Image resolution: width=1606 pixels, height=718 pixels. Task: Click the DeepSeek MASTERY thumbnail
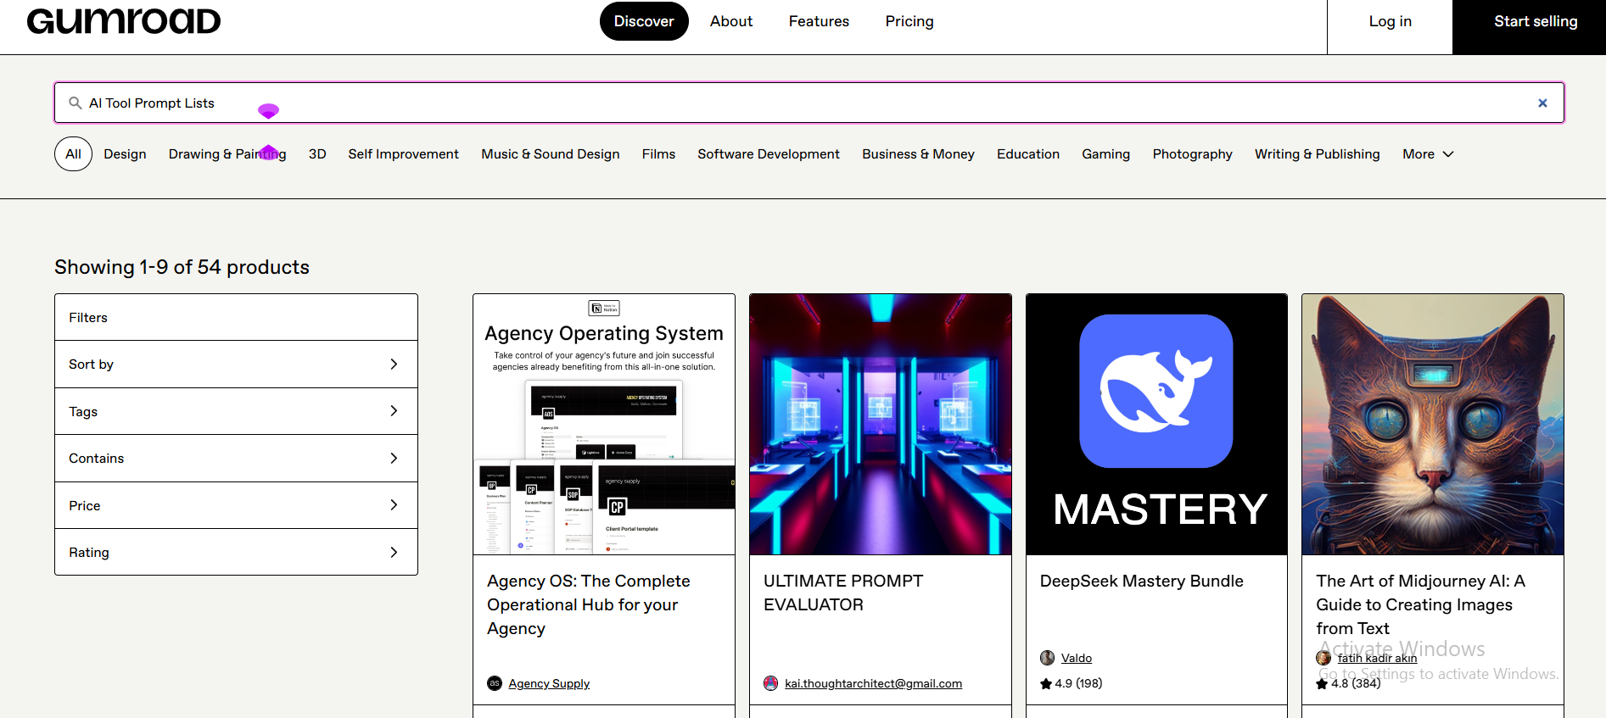1156,425
